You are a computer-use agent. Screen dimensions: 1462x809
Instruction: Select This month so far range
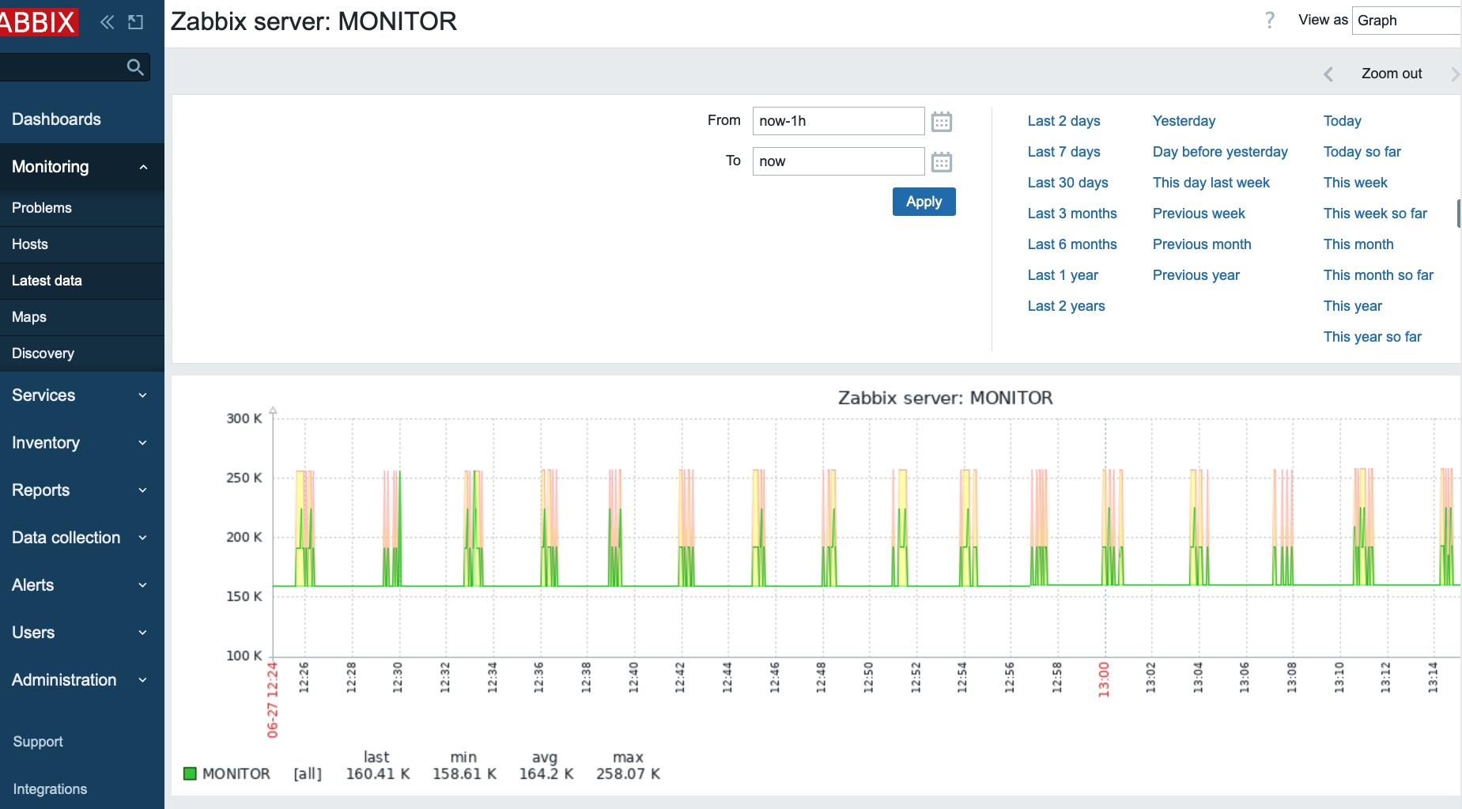click(1378, 275)
